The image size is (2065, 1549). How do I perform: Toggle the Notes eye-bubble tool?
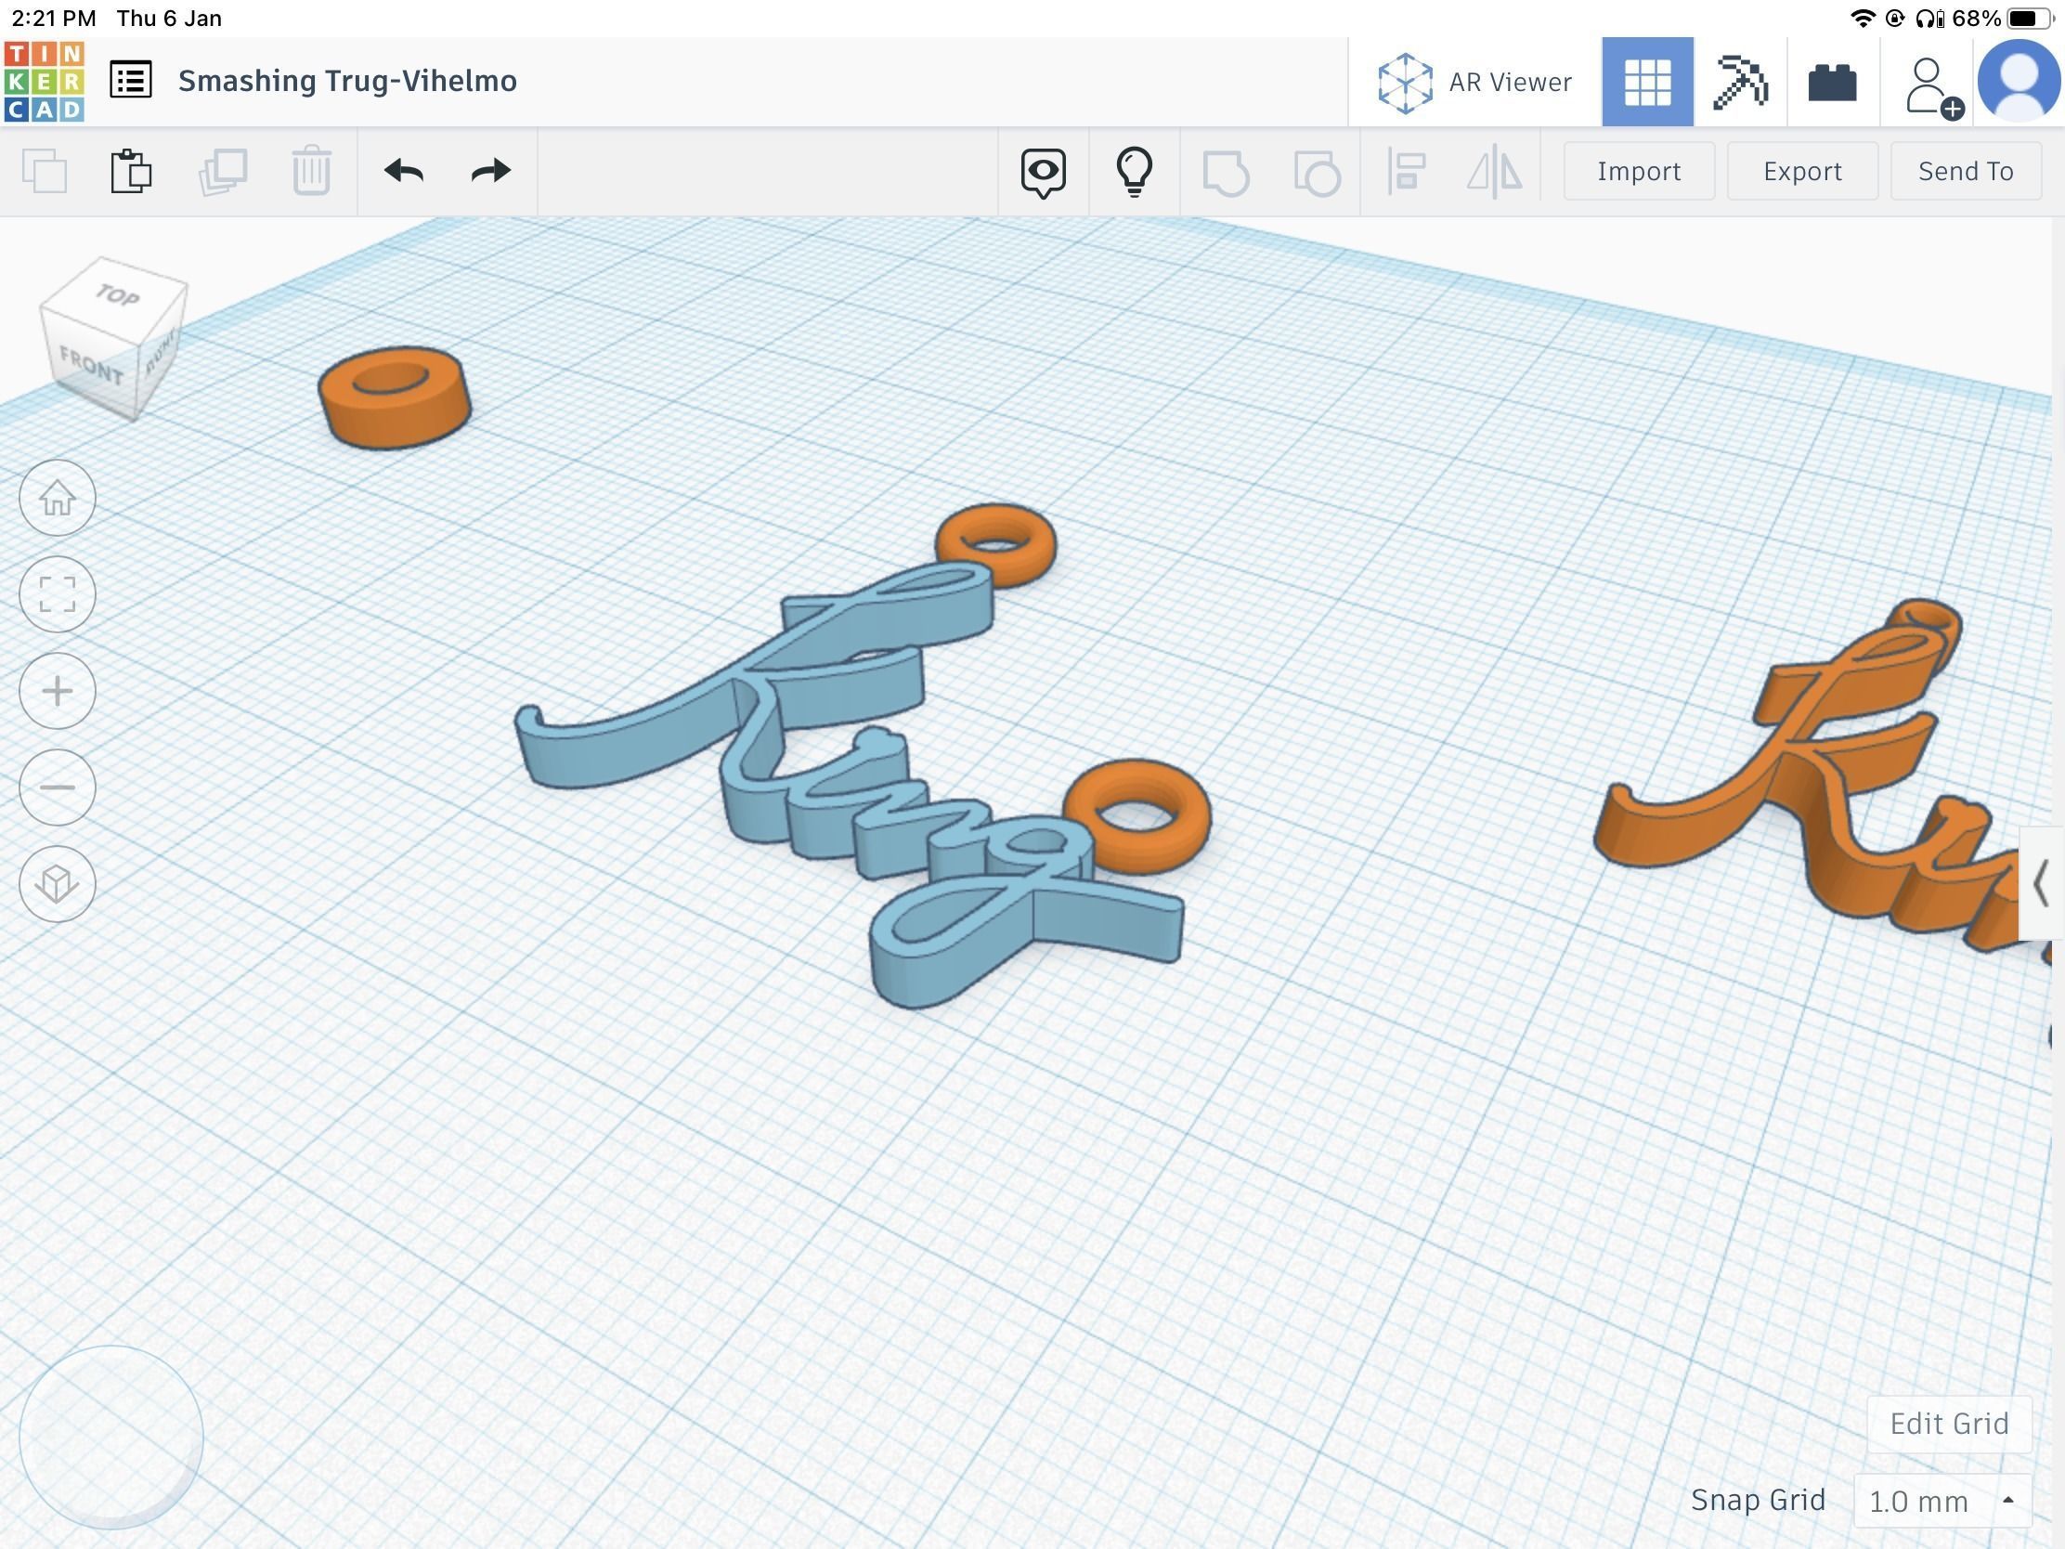[x=1043, y=173]
